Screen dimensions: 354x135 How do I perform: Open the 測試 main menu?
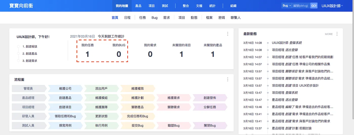point(165,6)
